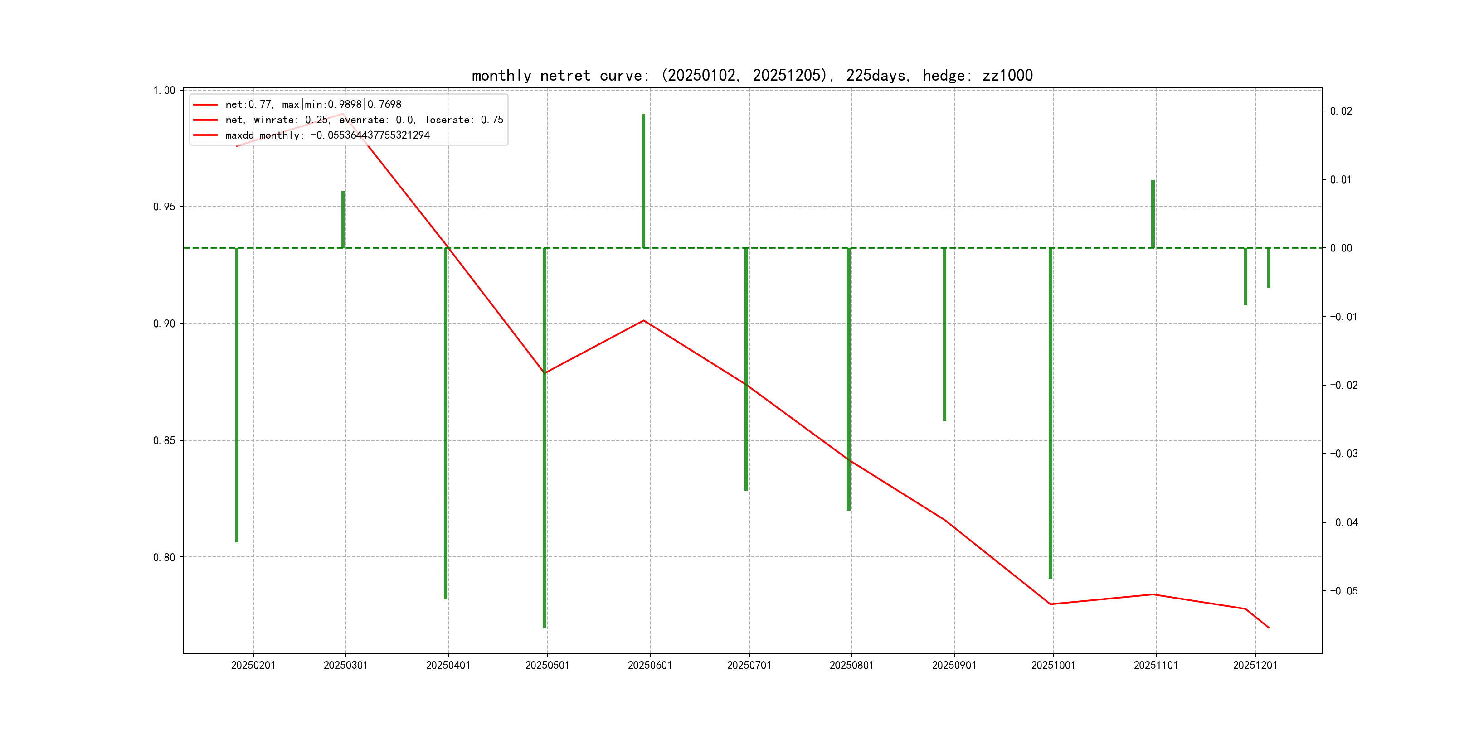Viewport: 1469px width, 734px height.
Task: Click the last short green bar after 20251201
Action: (1269, 267)
